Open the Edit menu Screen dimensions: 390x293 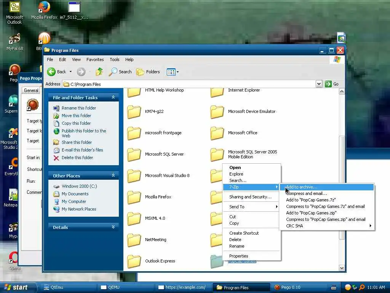click(62, 60)
